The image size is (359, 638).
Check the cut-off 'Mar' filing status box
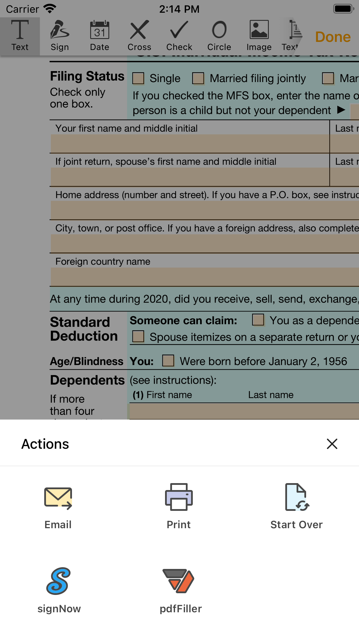pos(328,78)
